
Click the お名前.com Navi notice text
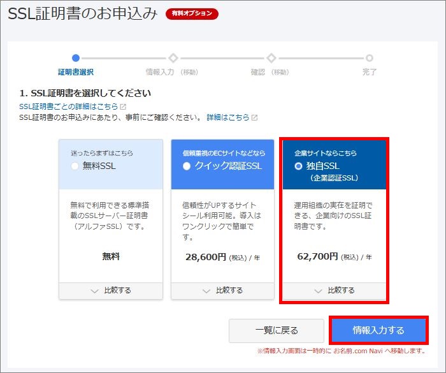tap(342, 351)
